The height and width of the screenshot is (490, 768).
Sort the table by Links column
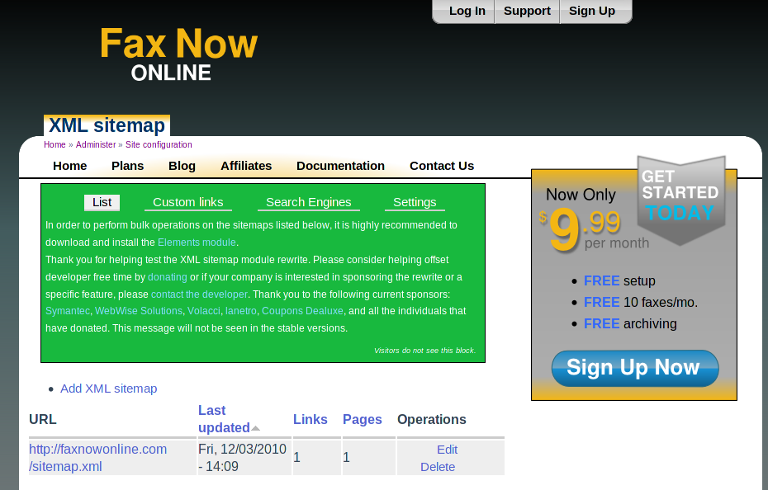(x=310, y=420)
